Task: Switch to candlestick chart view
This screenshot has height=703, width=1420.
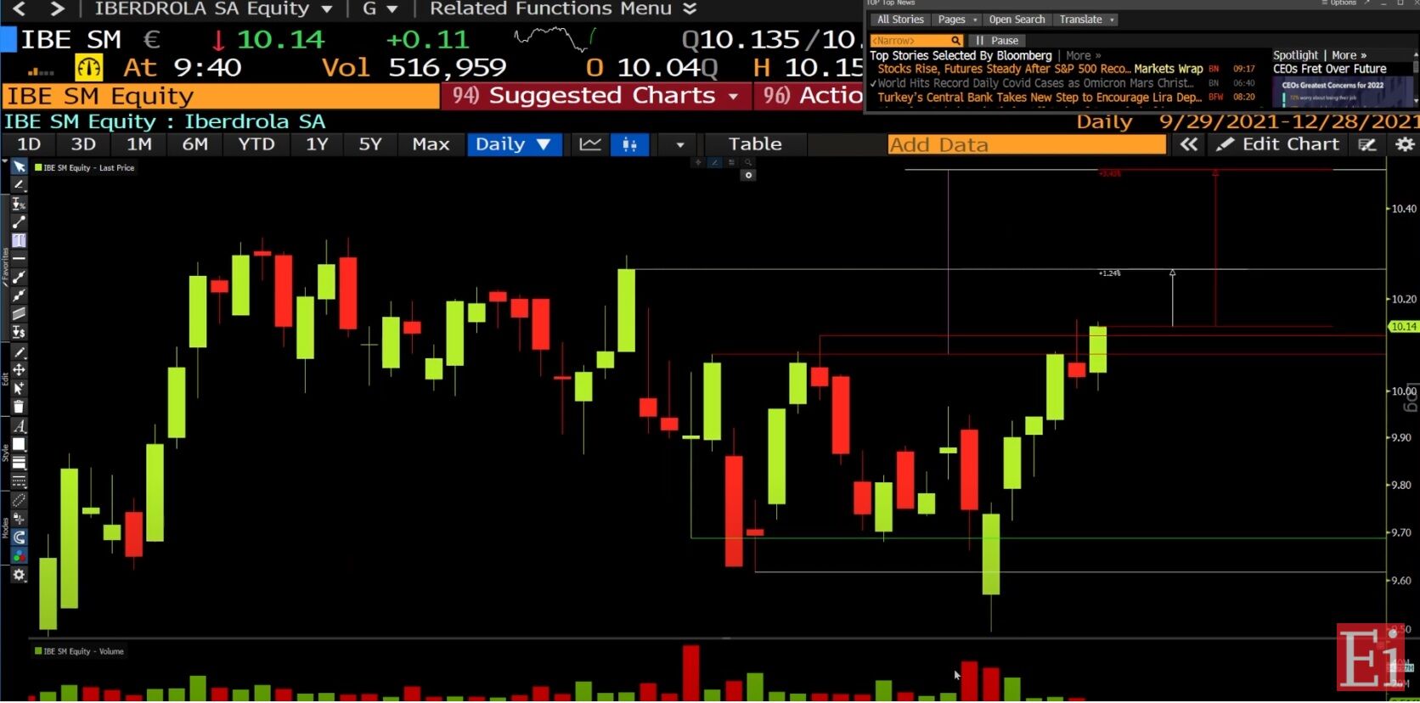Action: (x=629, y=144)
